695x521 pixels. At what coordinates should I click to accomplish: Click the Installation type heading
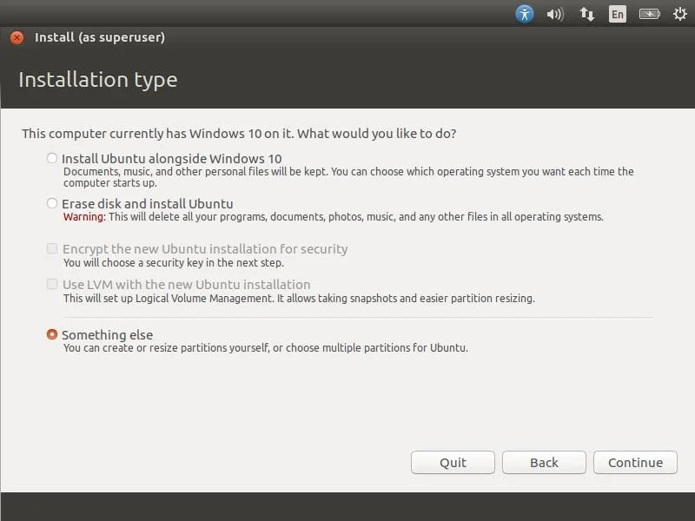(98, 80)
